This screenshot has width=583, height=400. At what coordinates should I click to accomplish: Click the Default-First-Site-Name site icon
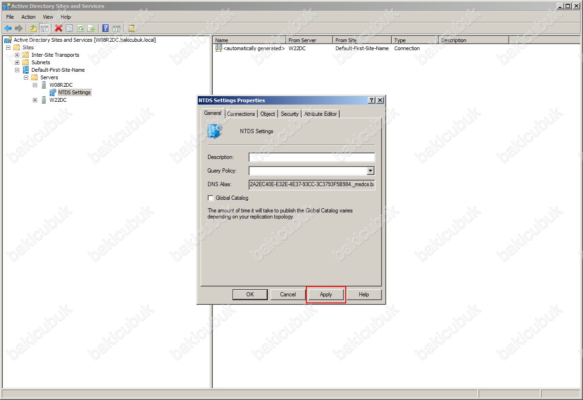(25, 70)
